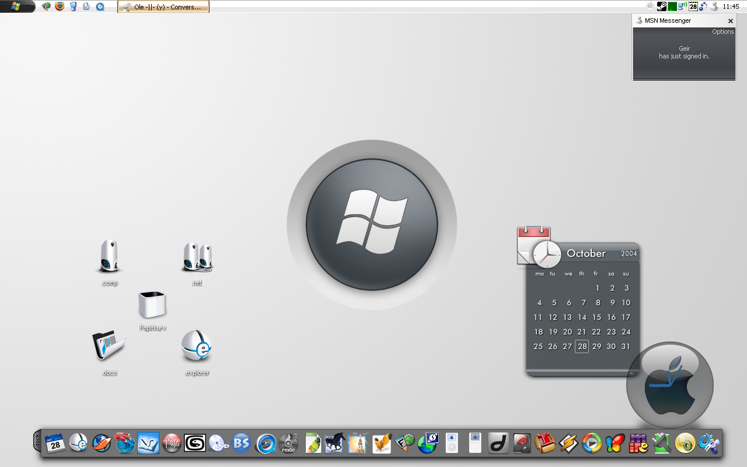Open Winamp lightning bolt icon in dock
The height and width of the screenshot is (467, 747).
pyautogui.click(x=568, y=444)
